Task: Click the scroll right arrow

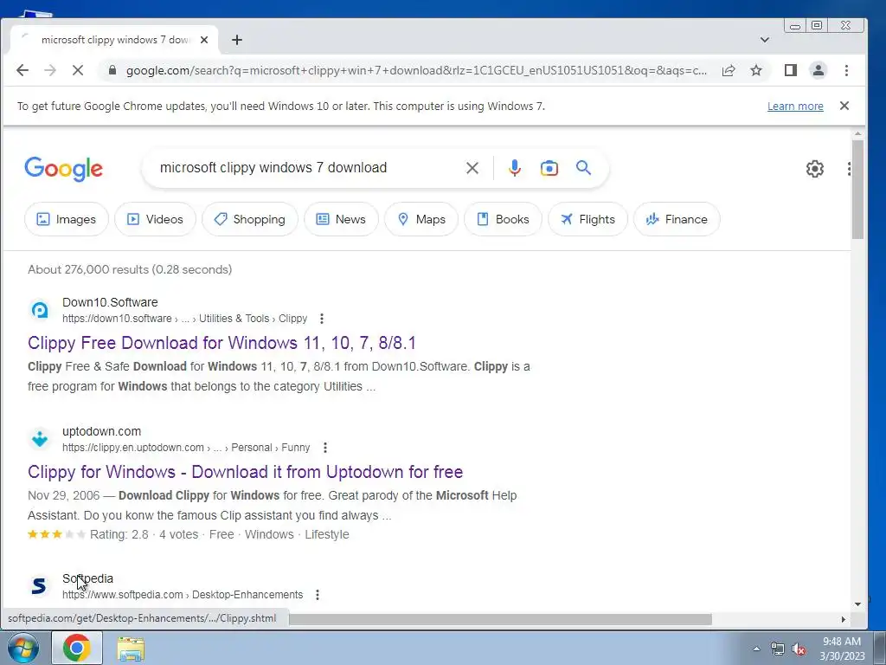Action: click(843, 619)
